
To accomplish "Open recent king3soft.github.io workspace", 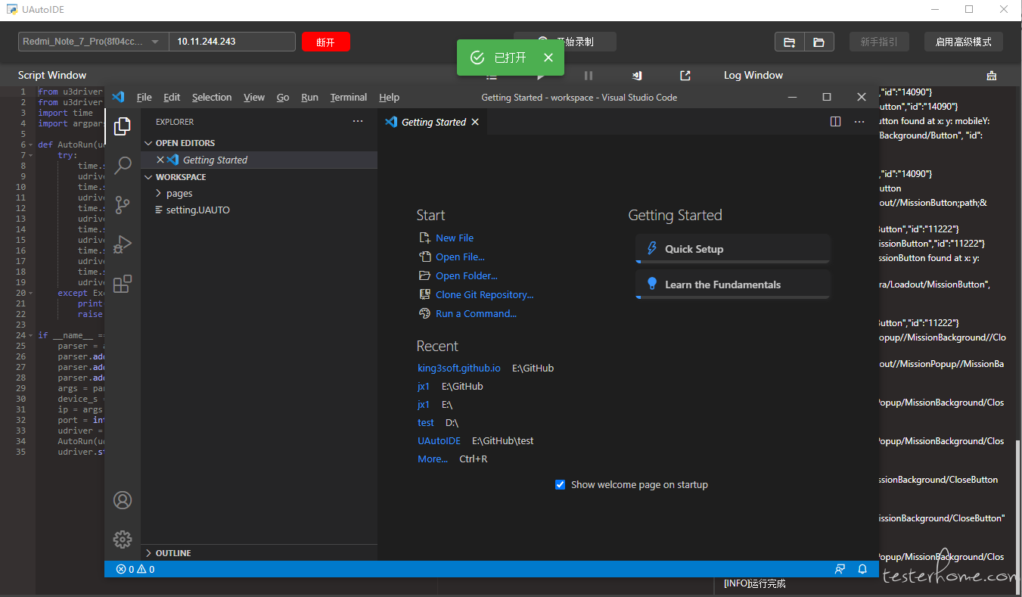I will tap(459, 368).
